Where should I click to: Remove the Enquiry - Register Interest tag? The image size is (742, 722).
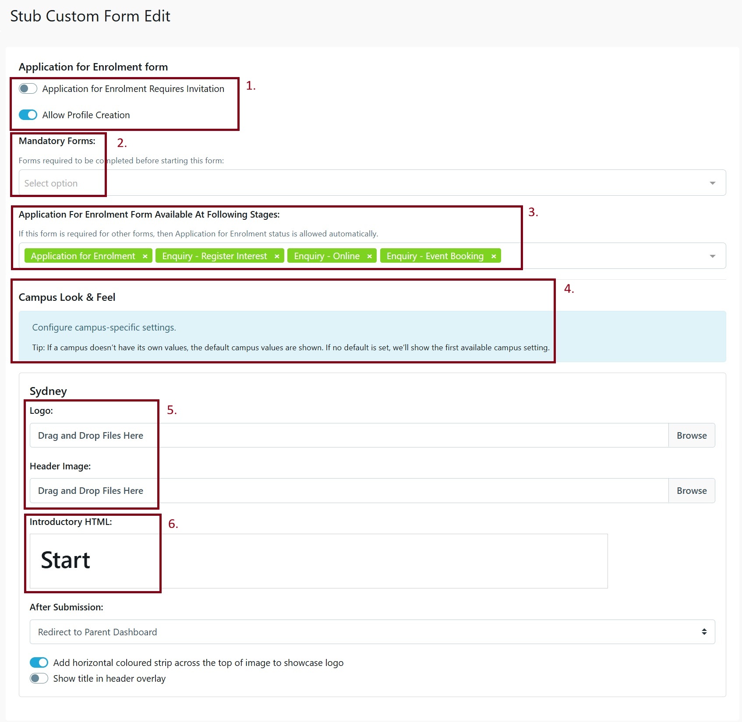pyautogui.click(x=277, y=256)
